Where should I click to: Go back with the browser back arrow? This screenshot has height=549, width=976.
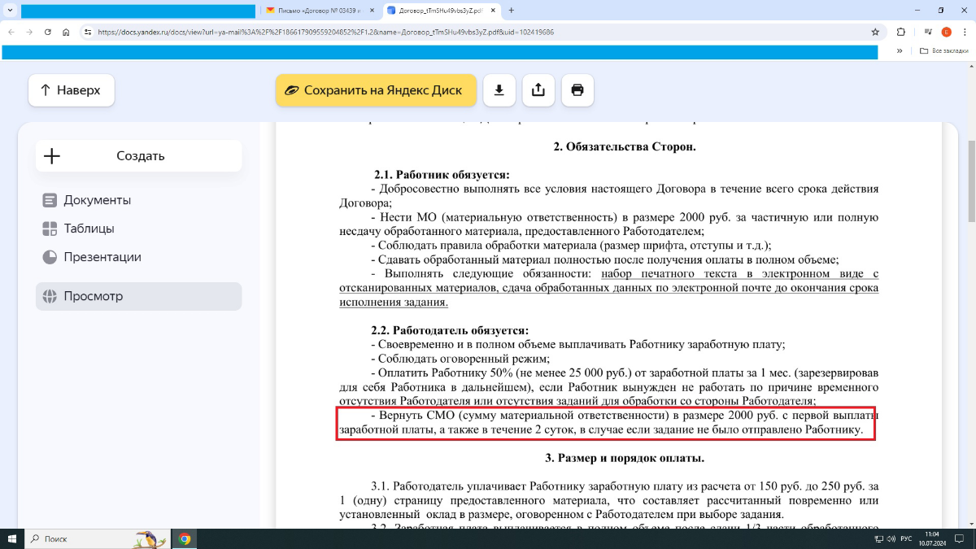pos(12,32)
